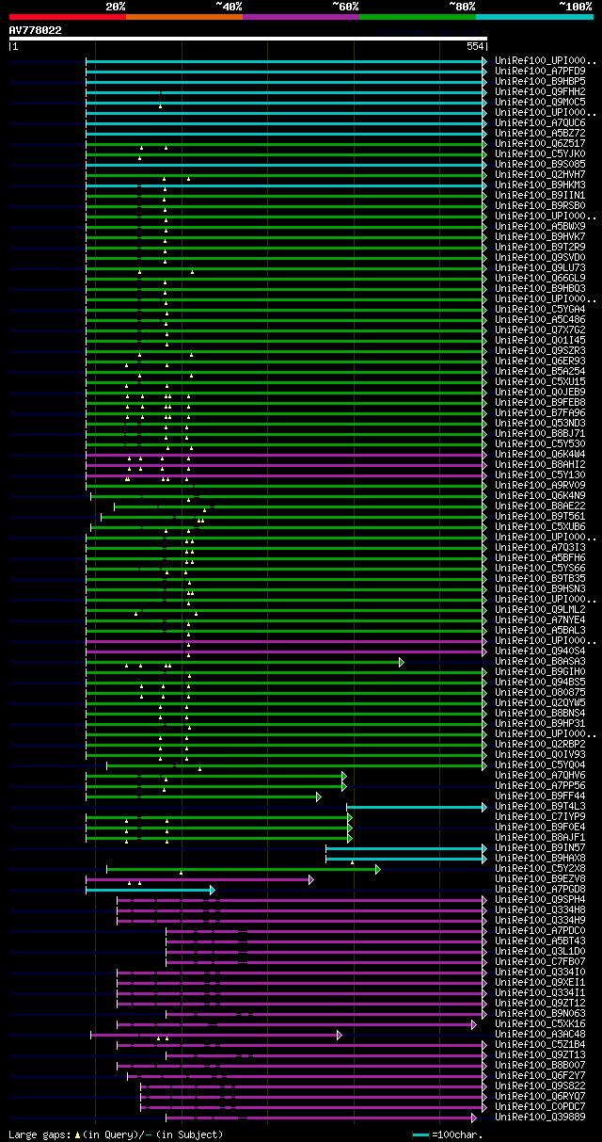Select the UniRef100_C5YS66 label
Screen dimensions: 602x1142
click(540, 568)
